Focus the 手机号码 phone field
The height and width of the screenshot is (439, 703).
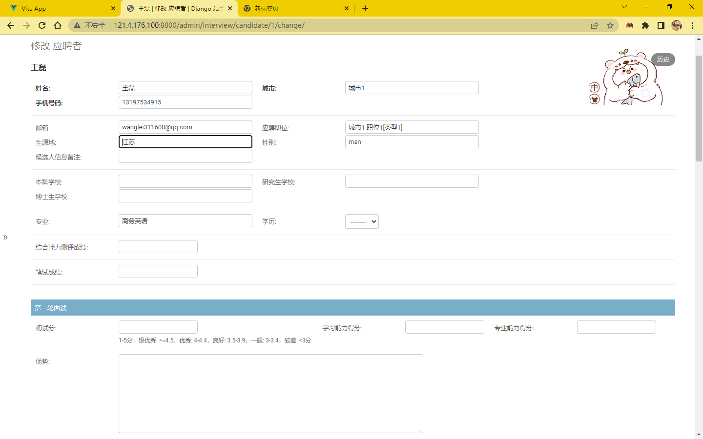point(186,102)
